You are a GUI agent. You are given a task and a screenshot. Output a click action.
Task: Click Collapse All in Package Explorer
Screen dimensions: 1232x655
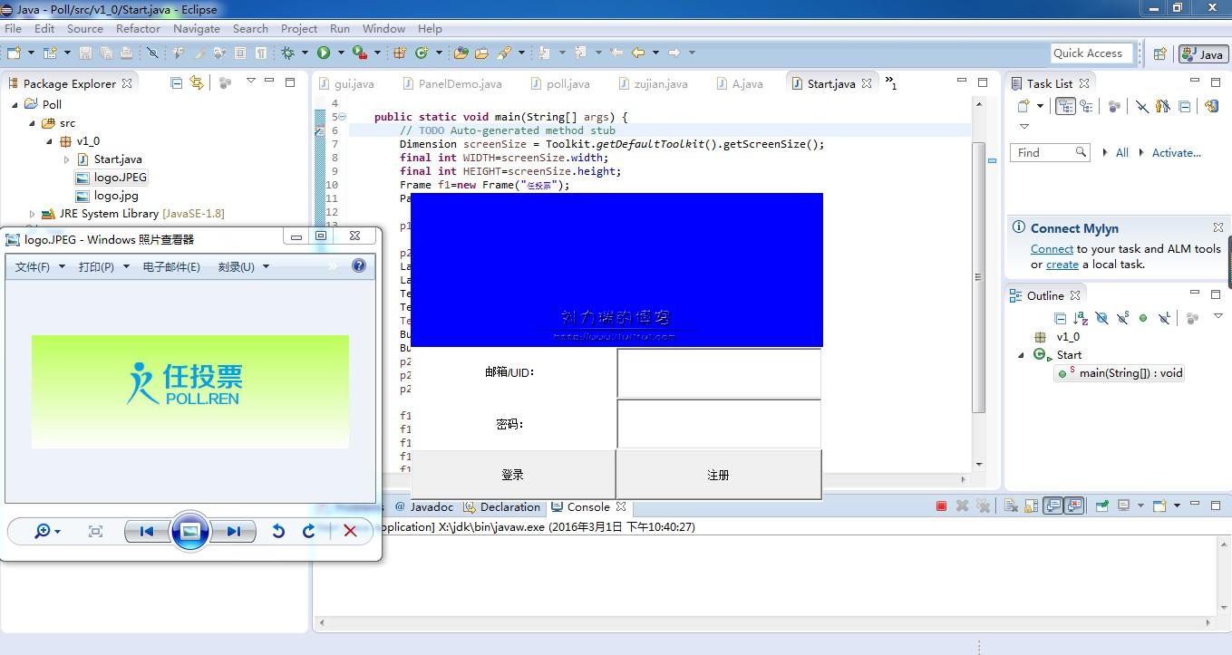177,83
